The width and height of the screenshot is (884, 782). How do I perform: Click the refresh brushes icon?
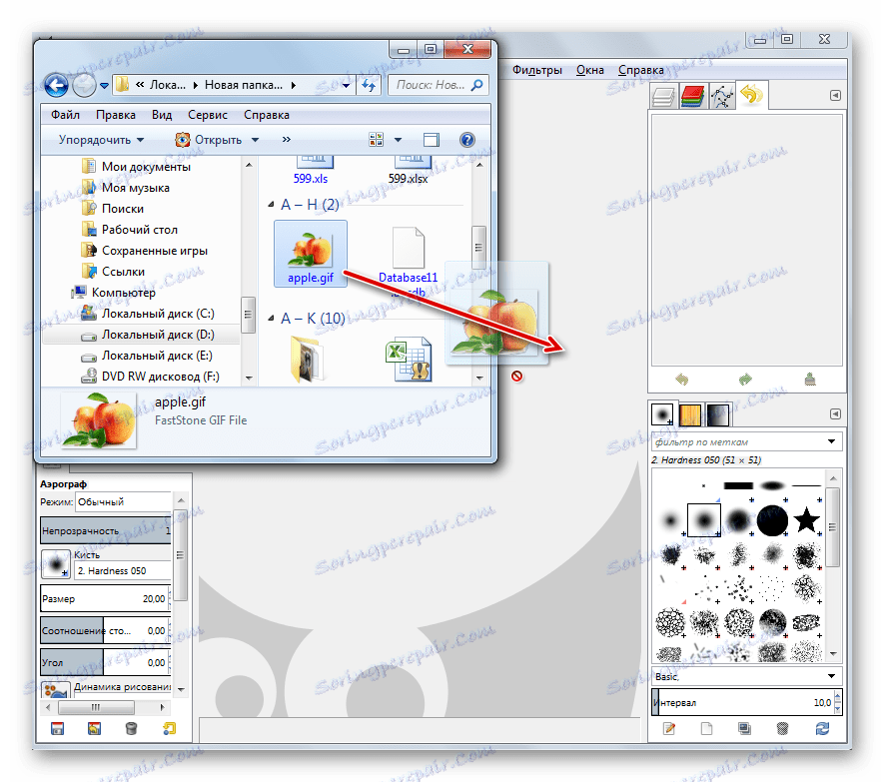click(822, 728)
